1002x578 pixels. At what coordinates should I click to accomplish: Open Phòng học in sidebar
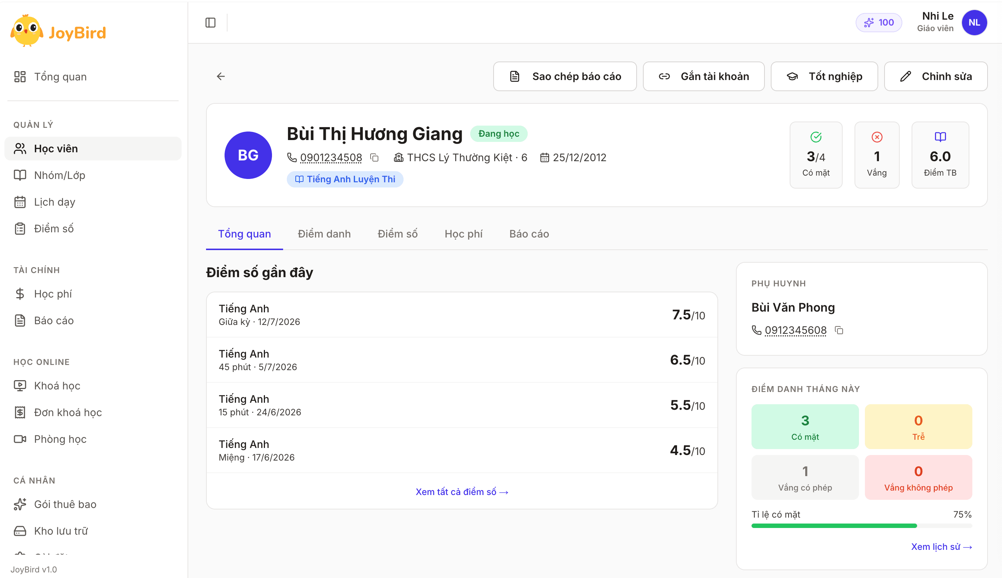[93, 439]
